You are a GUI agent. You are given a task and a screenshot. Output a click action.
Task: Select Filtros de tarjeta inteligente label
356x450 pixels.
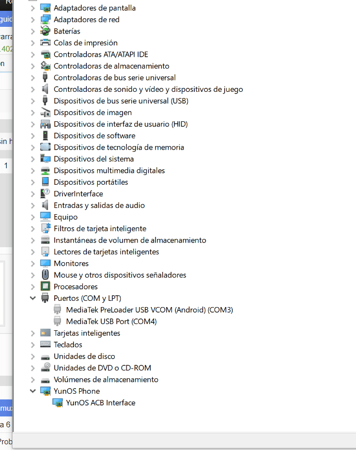tap(100, 229)
